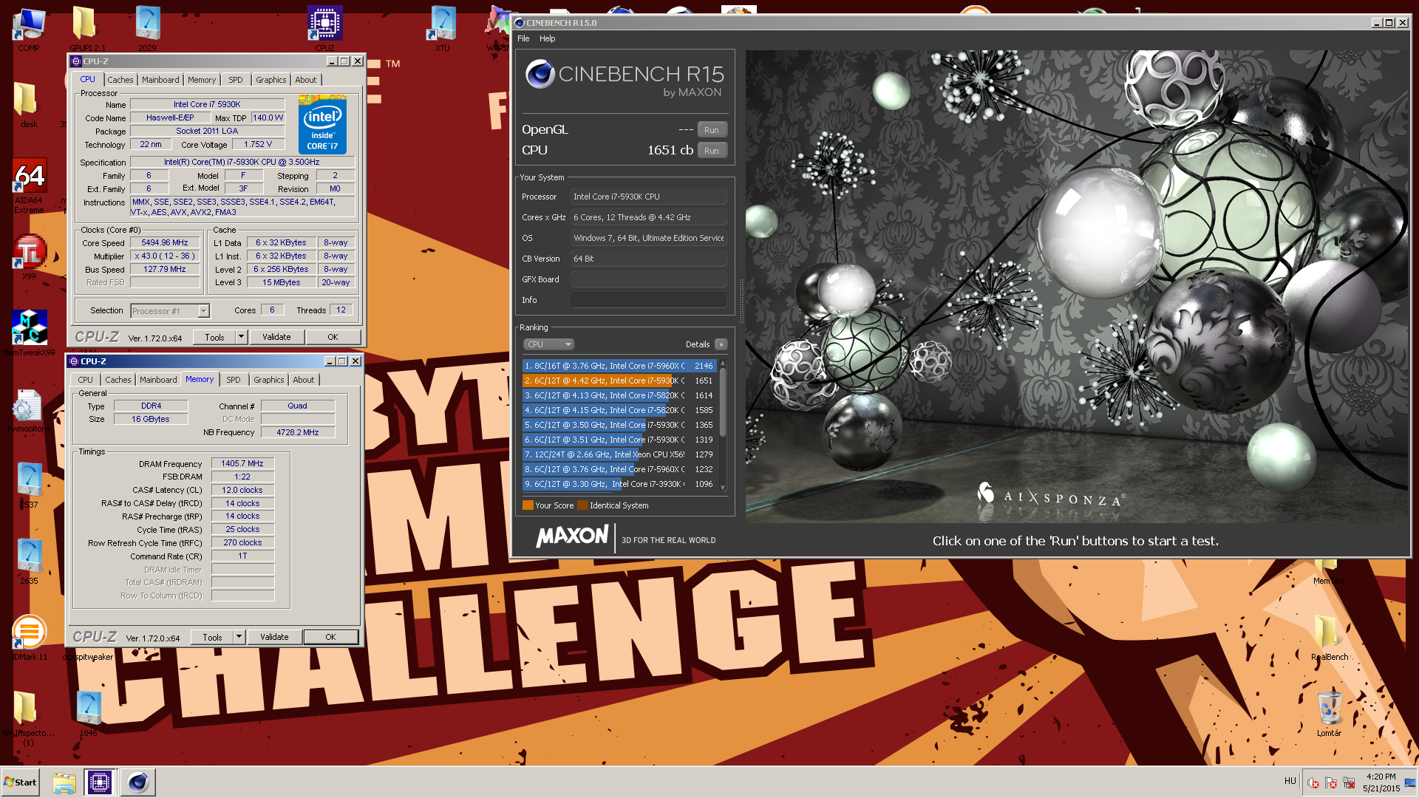Launch the XTU desktop shortcut
1419x798 pixels.
click(x=442, y=28)
